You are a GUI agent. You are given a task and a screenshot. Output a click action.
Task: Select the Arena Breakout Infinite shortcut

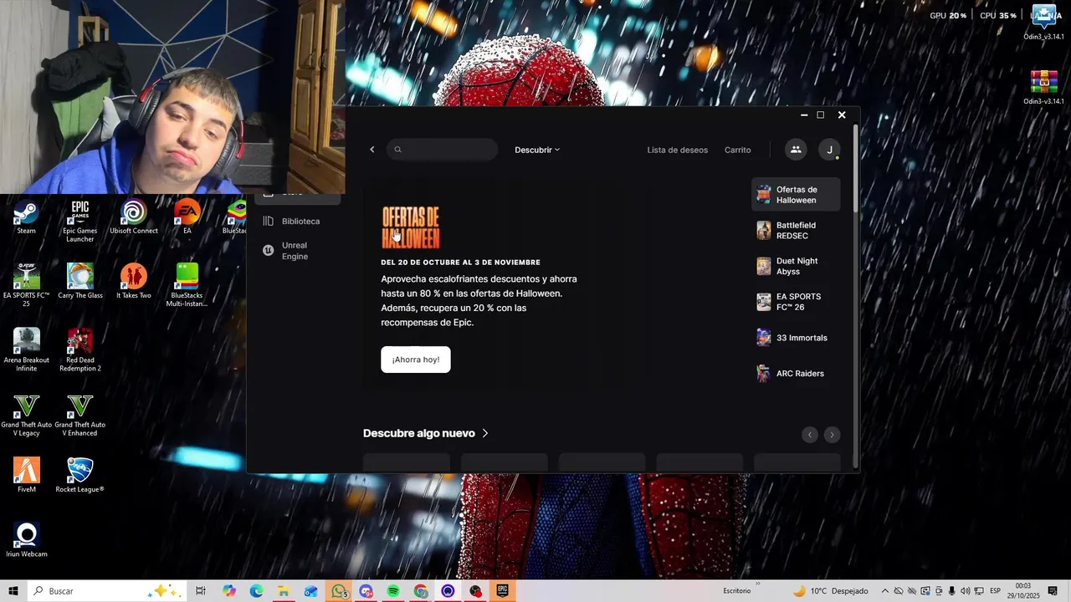(x=27, y=349)
